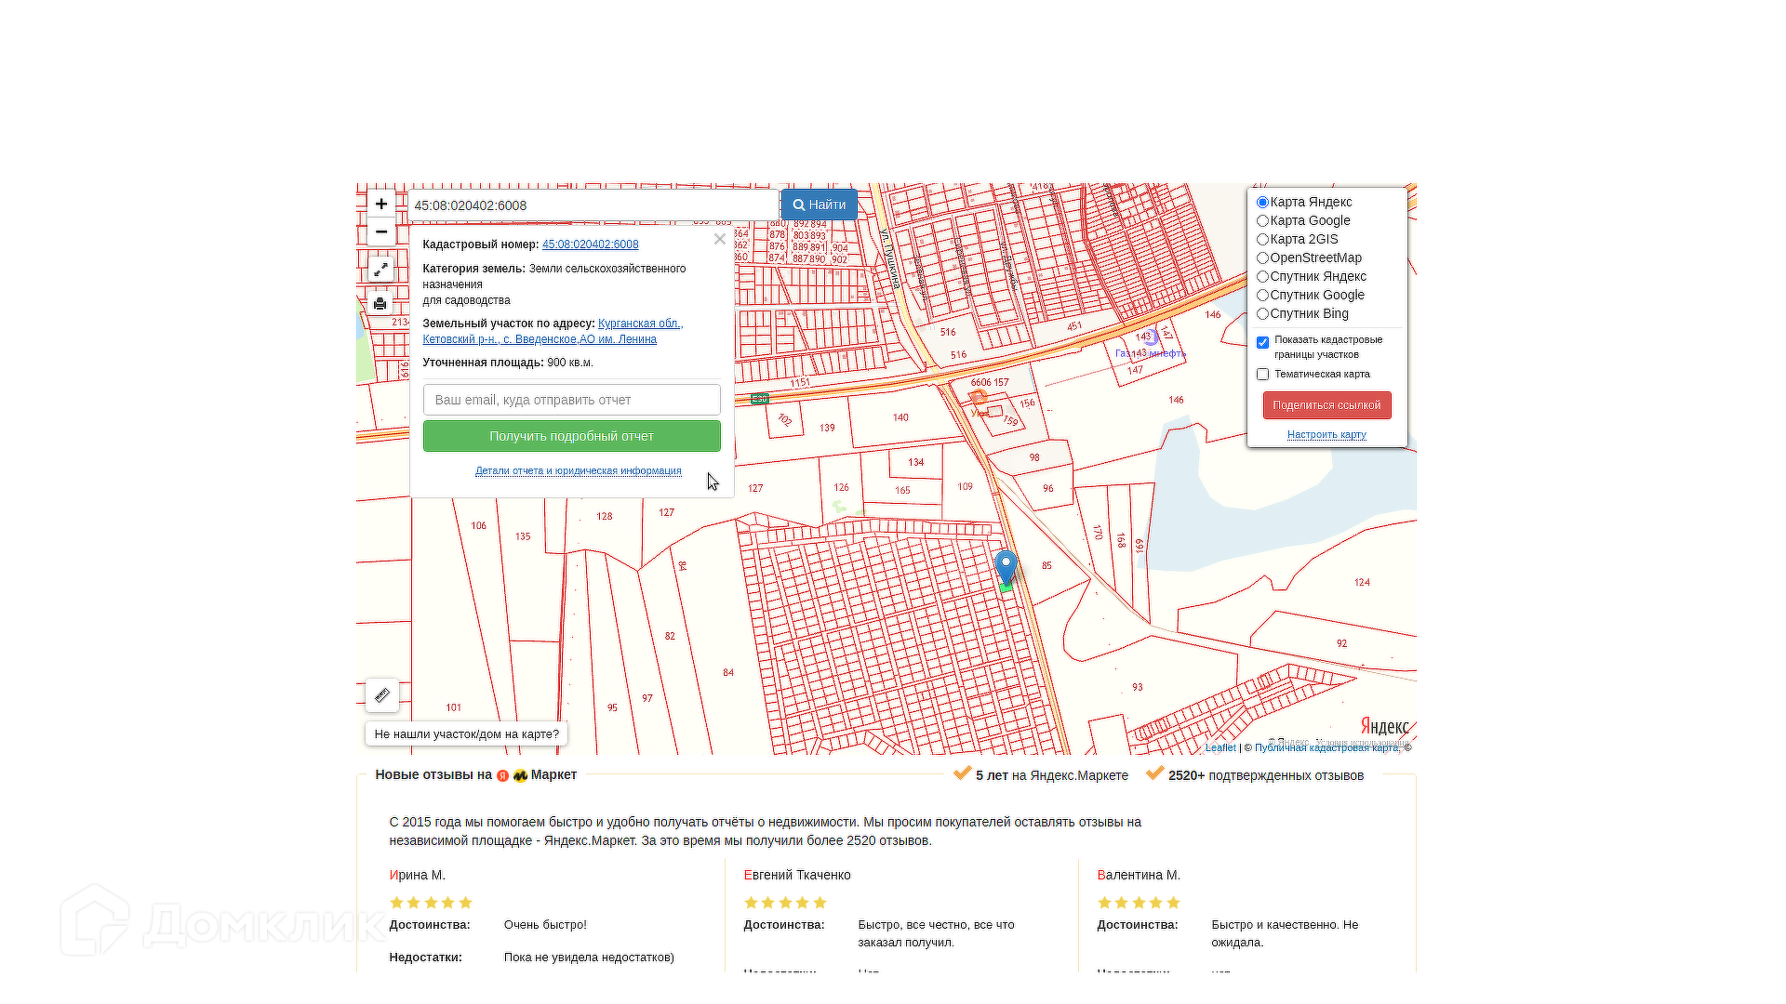Click Поделиться ссылкой red button
Screen dimensions: 1786x1004
pyautogui.click(x=1326, y=405)
